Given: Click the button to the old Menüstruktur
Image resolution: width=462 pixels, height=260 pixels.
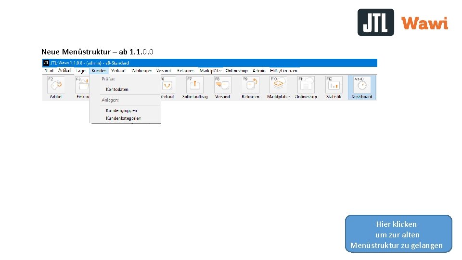Looking at the screenshot, I should pos(398,234).
